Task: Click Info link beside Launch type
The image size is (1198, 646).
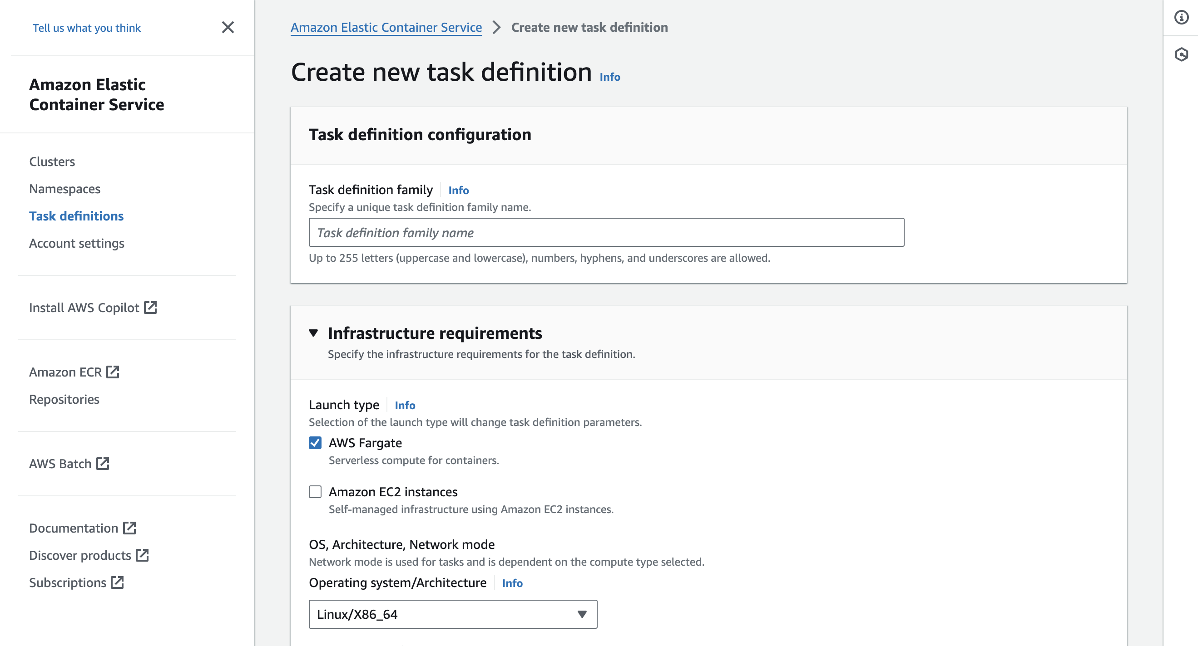Action: pos(405,406)
